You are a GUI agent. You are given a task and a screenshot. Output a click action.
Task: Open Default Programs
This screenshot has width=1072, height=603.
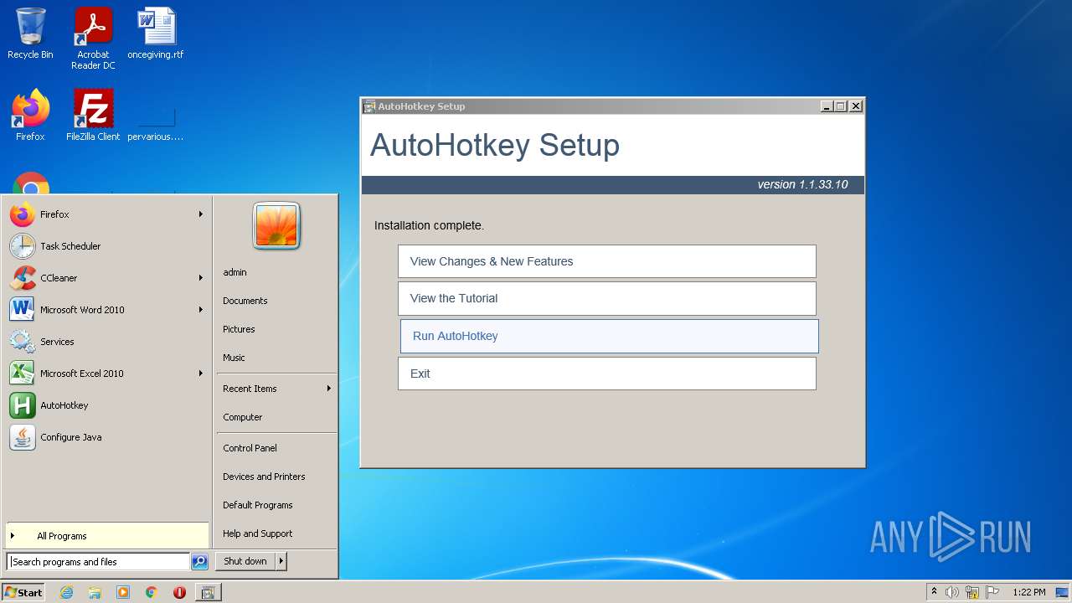(258, 505)
